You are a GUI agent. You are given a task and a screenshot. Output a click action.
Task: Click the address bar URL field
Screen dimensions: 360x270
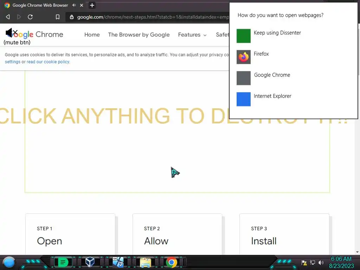[147, 17]
